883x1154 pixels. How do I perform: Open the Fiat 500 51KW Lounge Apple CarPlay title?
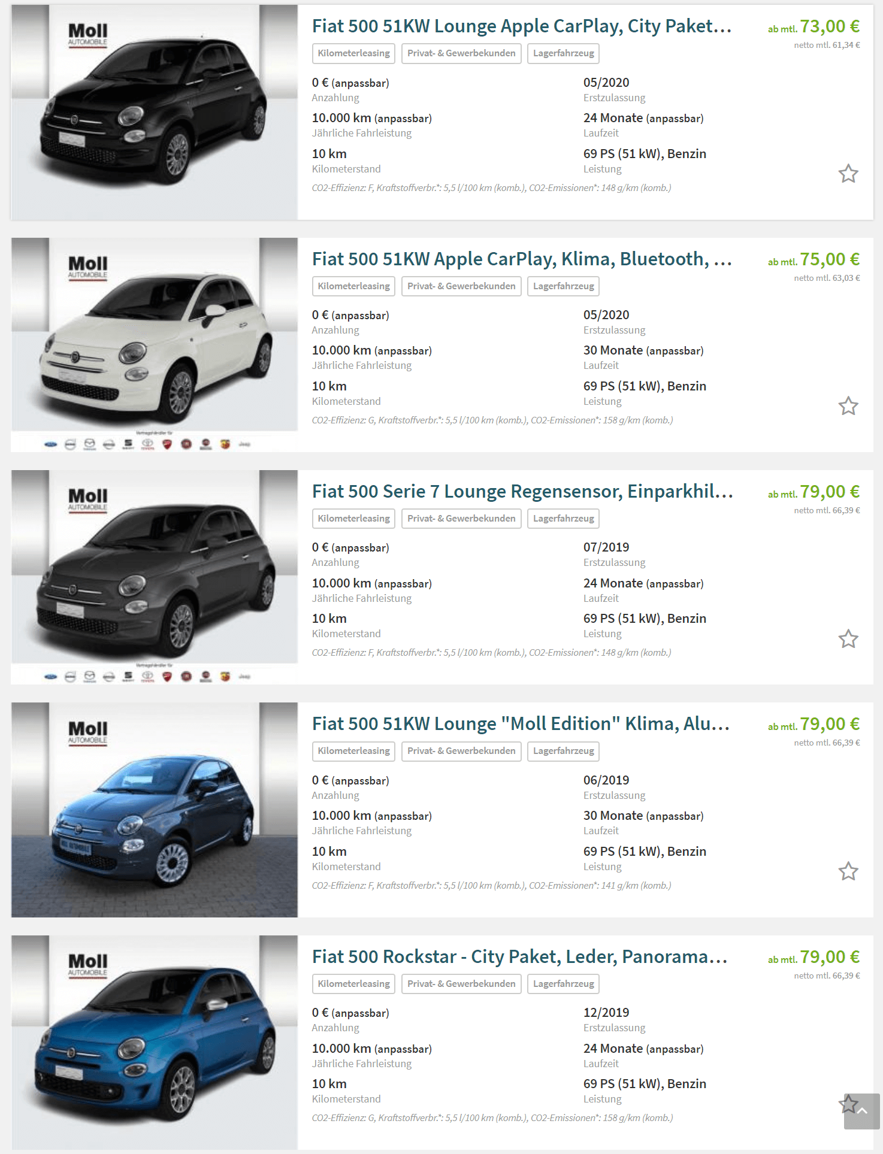pos(521,26)
